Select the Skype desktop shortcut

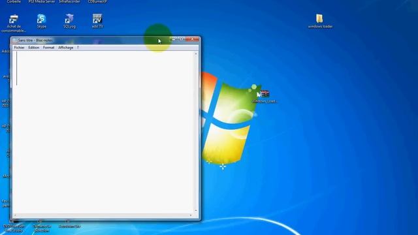pos(42,21)
